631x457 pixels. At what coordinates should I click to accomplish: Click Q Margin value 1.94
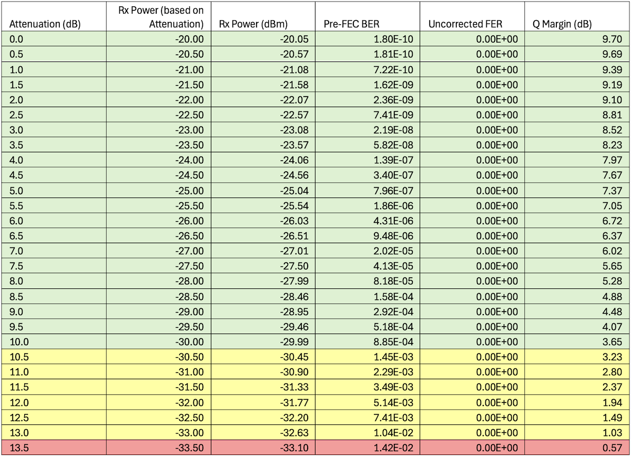click(x=577, y=402)
